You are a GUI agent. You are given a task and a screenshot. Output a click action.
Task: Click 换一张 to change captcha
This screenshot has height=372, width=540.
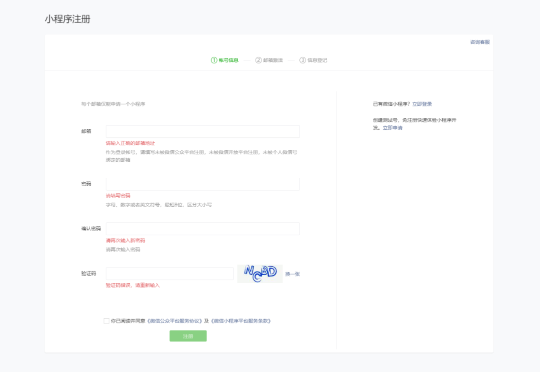[292, 274]
